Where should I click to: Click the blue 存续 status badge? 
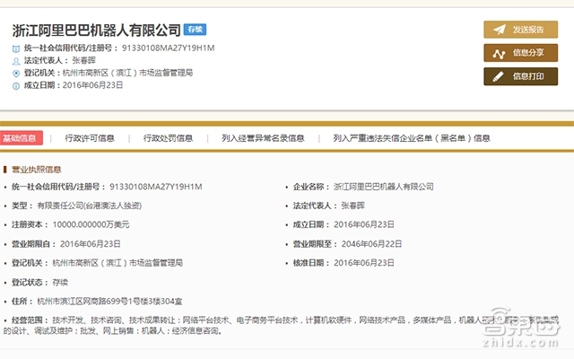pyautogui.click(x=196, y=30)
